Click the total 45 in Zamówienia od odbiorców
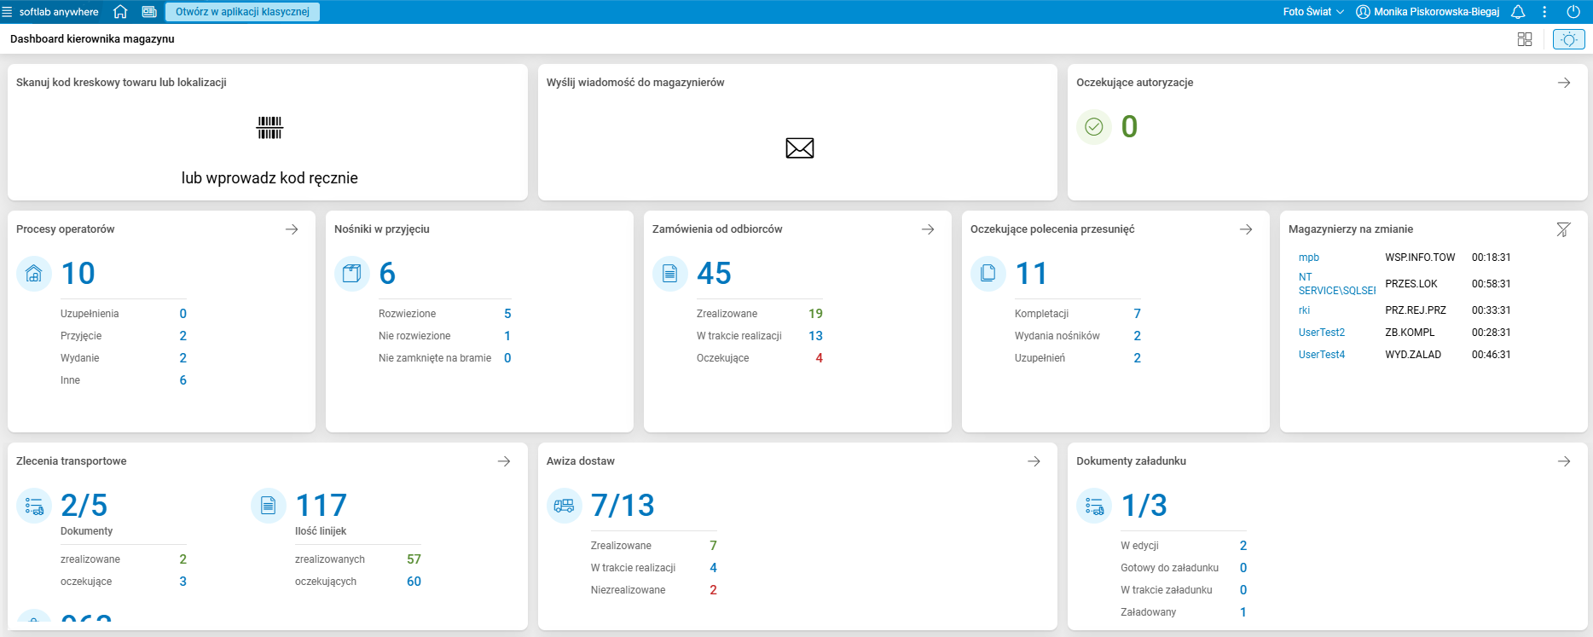The image size is (1593, 637). (714, 274)
